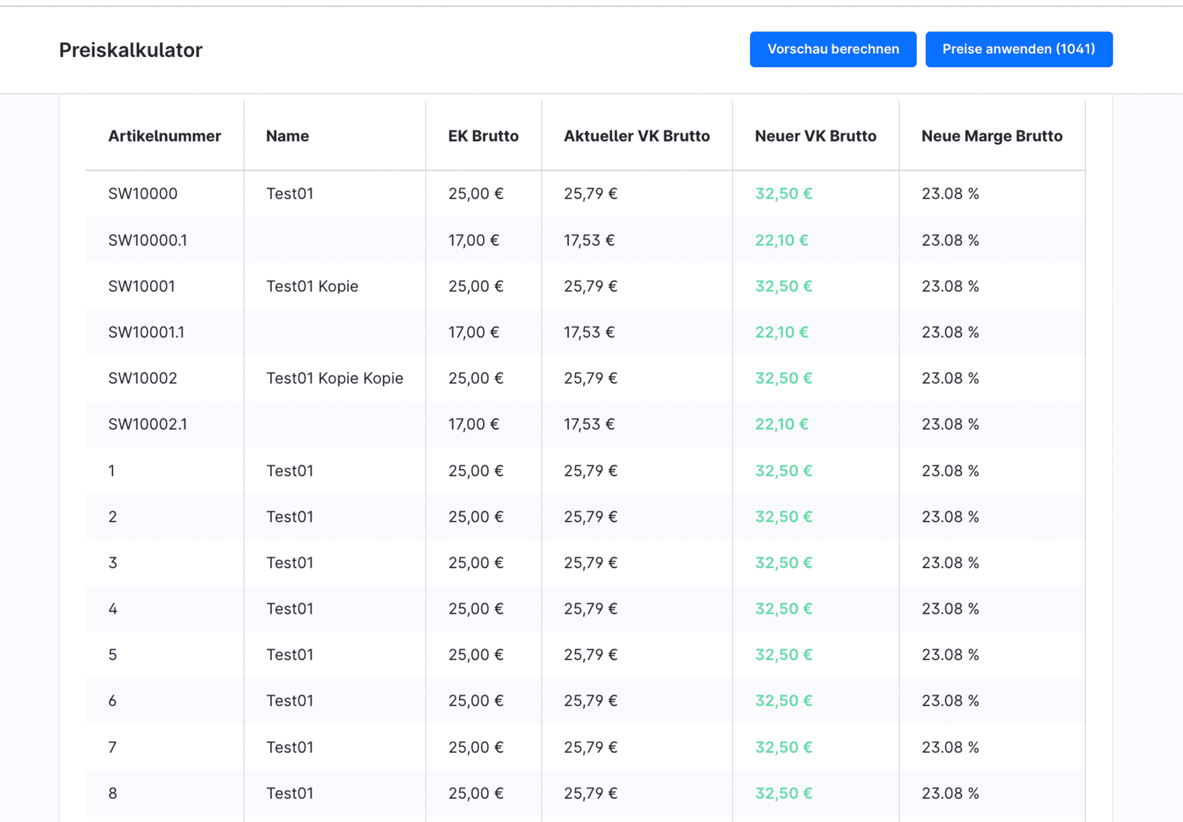Click the Aktueller VK Brutto header
This screenshot has width=1183, height=822.
(x=637, y=136)
